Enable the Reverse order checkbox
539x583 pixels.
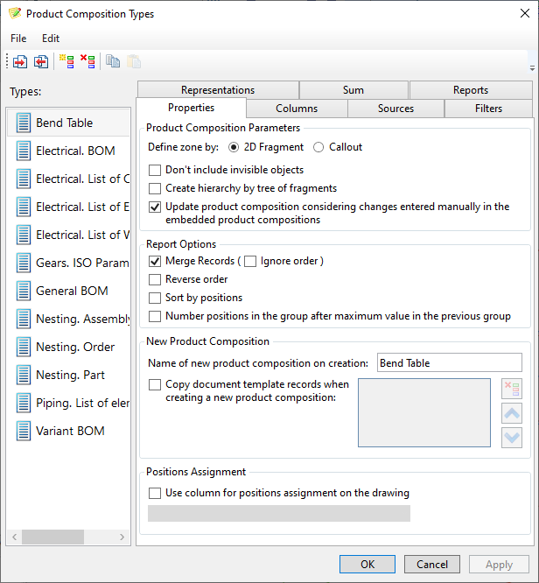click(155, 279)
